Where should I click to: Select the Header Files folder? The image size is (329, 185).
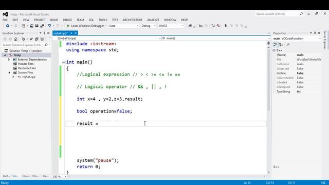26,64
